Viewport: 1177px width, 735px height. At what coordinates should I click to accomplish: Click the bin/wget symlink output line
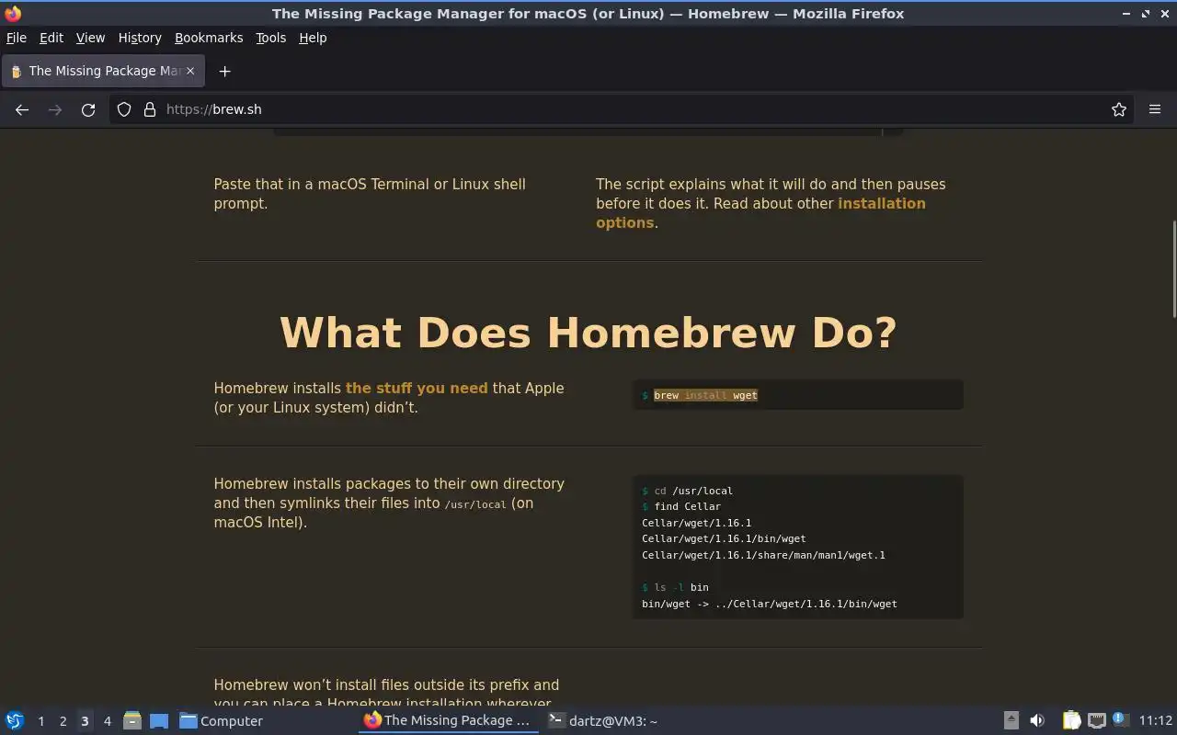click(770, 604)
